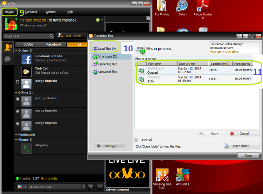Image resolution: width=263 pixels, height=194 pixels.
Task: Switch to the All contacts tab
Action: click(x=77, y=44)
